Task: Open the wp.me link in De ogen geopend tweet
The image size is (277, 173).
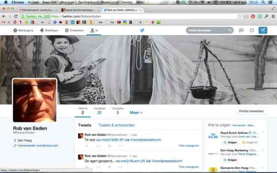Action: 130,161
